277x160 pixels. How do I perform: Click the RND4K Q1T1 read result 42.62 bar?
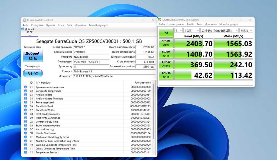pos(194,75)
